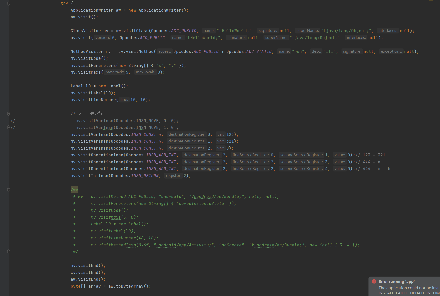Click the mv.visitEnd(); statement
The width and height of the screenshot is (440, 296).
pyautogui.click(x=88, y=266)
